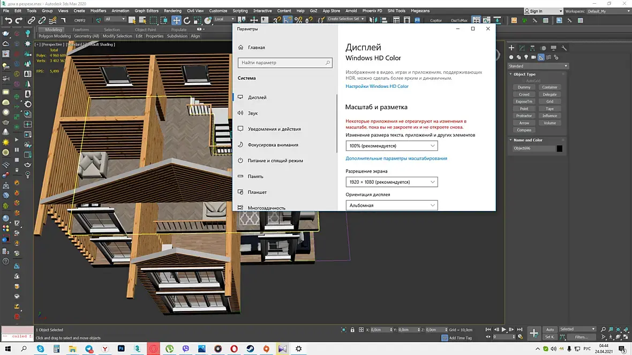Screen dimensions: 632x355
Task: Click the Undo arrow in main toolbar
Action: [x=8, y=20]
